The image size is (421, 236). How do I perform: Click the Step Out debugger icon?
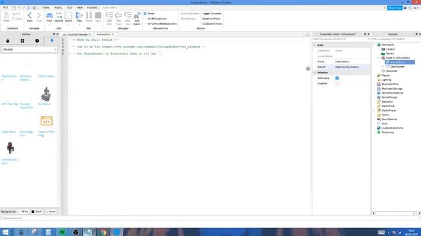pos(128,18)
